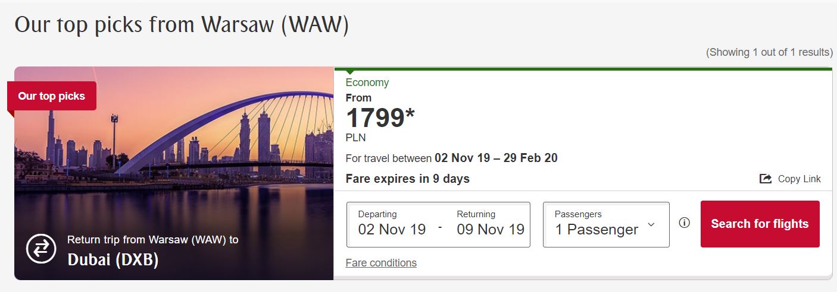Click the info icon next to Passengers

(685, 223)
